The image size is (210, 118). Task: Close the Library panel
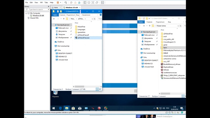tap(49, 7)
